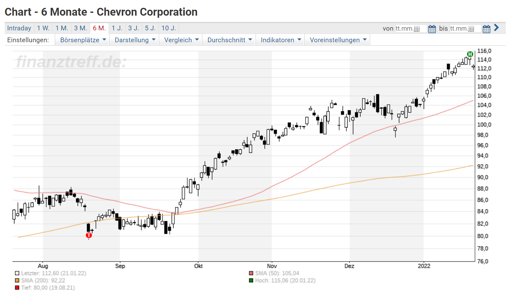Image resolution: width=507 pixels, height=292 pixels.
Task: Click the red Tief legend swatch
Action: pyautogui.click(x=17, y=288)
